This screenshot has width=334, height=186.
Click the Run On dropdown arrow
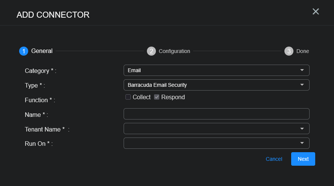click(x=302, y=143)
